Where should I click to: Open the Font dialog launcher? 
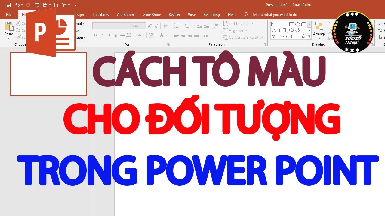click(168, 44)
